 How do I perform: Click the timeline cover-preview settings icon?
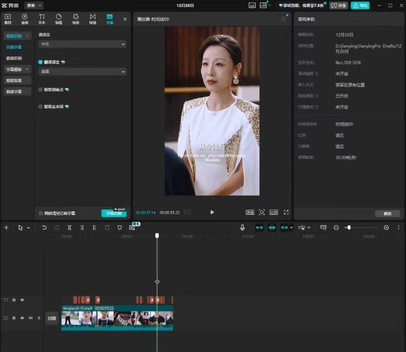pos(324,228)
